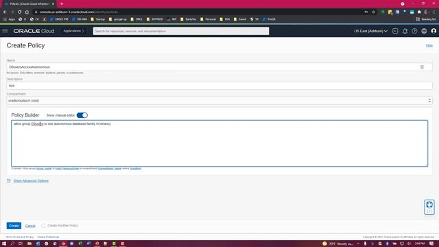Open the Personal bookmarks folder

pyautogui.click(x=208, y=19)
